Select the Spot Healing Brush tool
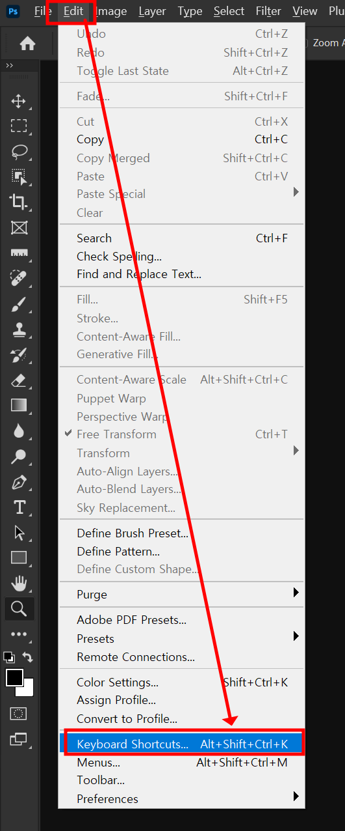The height and width of the screenshot is (831, 345). (19, 278)
